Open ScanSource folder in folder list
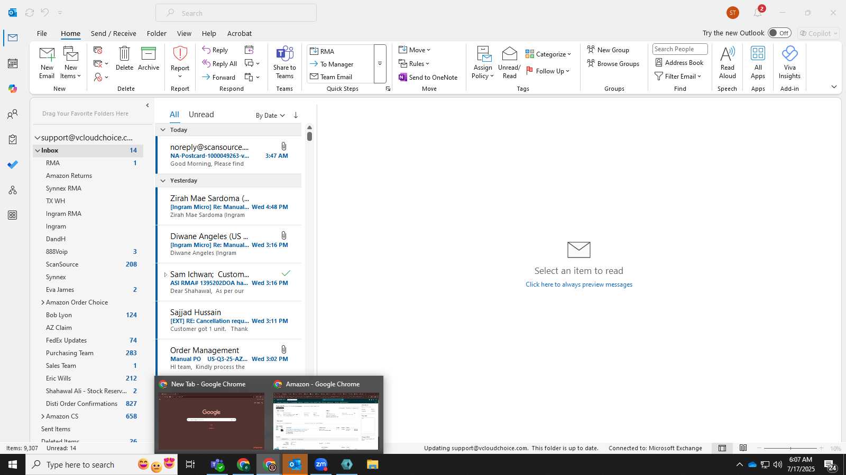The width and height of the screenshot is (846, 475). (x=88, y=264)
